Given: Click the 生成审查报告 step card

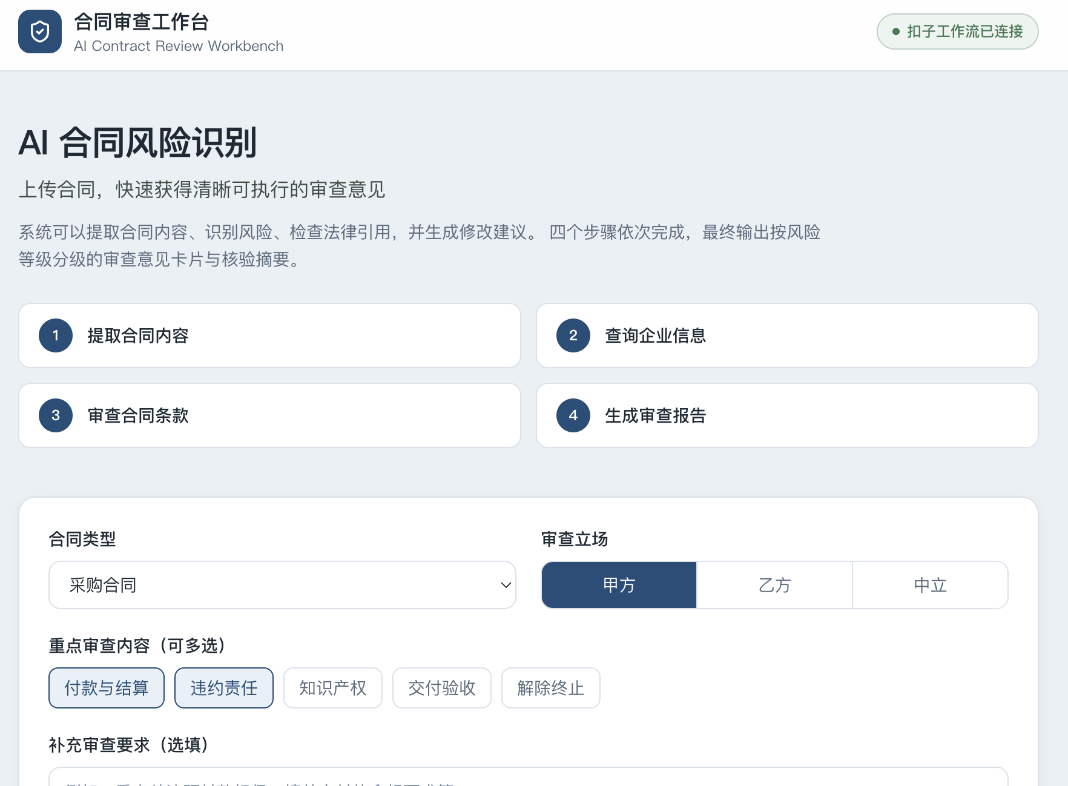Looking at the screenshot, I should click(x=788, y=415).
